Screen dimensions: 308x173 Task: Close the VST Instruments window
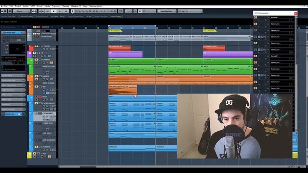tap(295, 13)
